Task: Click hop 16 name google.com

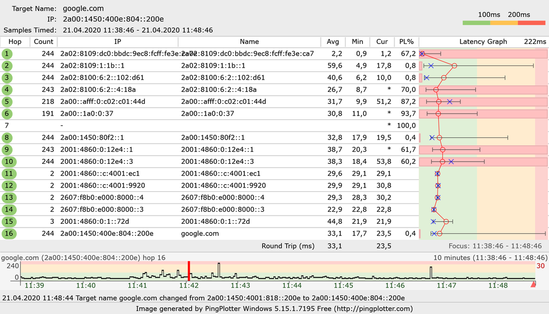Action: coord(200,234)
